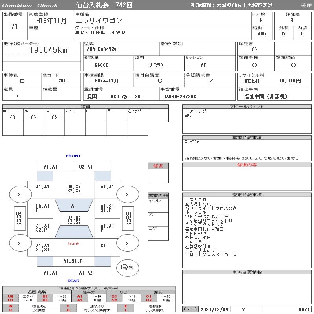Click the right sill code 'U1 U2 S2'
Screen dimensions: 314x314
[x=129, y=218]
